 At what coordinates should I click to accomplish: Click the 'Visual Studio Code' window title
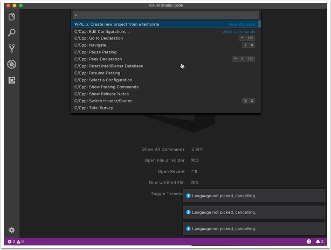[x=165, y=5]
